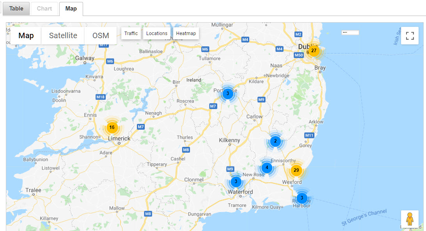Image resolution: width=426 pixels, height=231 pixels.
Task: Click the Ballinasloe town label
Action: [151, 51]
